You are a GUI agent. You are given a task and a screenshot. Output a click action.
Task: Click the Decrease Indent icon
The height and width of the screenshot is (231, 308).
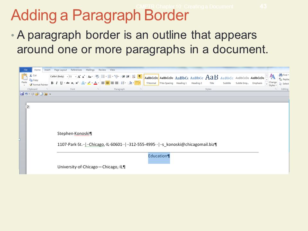coord(123,77)
